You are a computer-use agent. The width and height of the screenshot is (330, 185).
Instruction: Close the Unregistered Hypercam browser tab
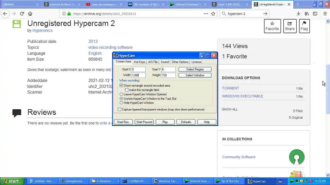(x=289, y=4)
